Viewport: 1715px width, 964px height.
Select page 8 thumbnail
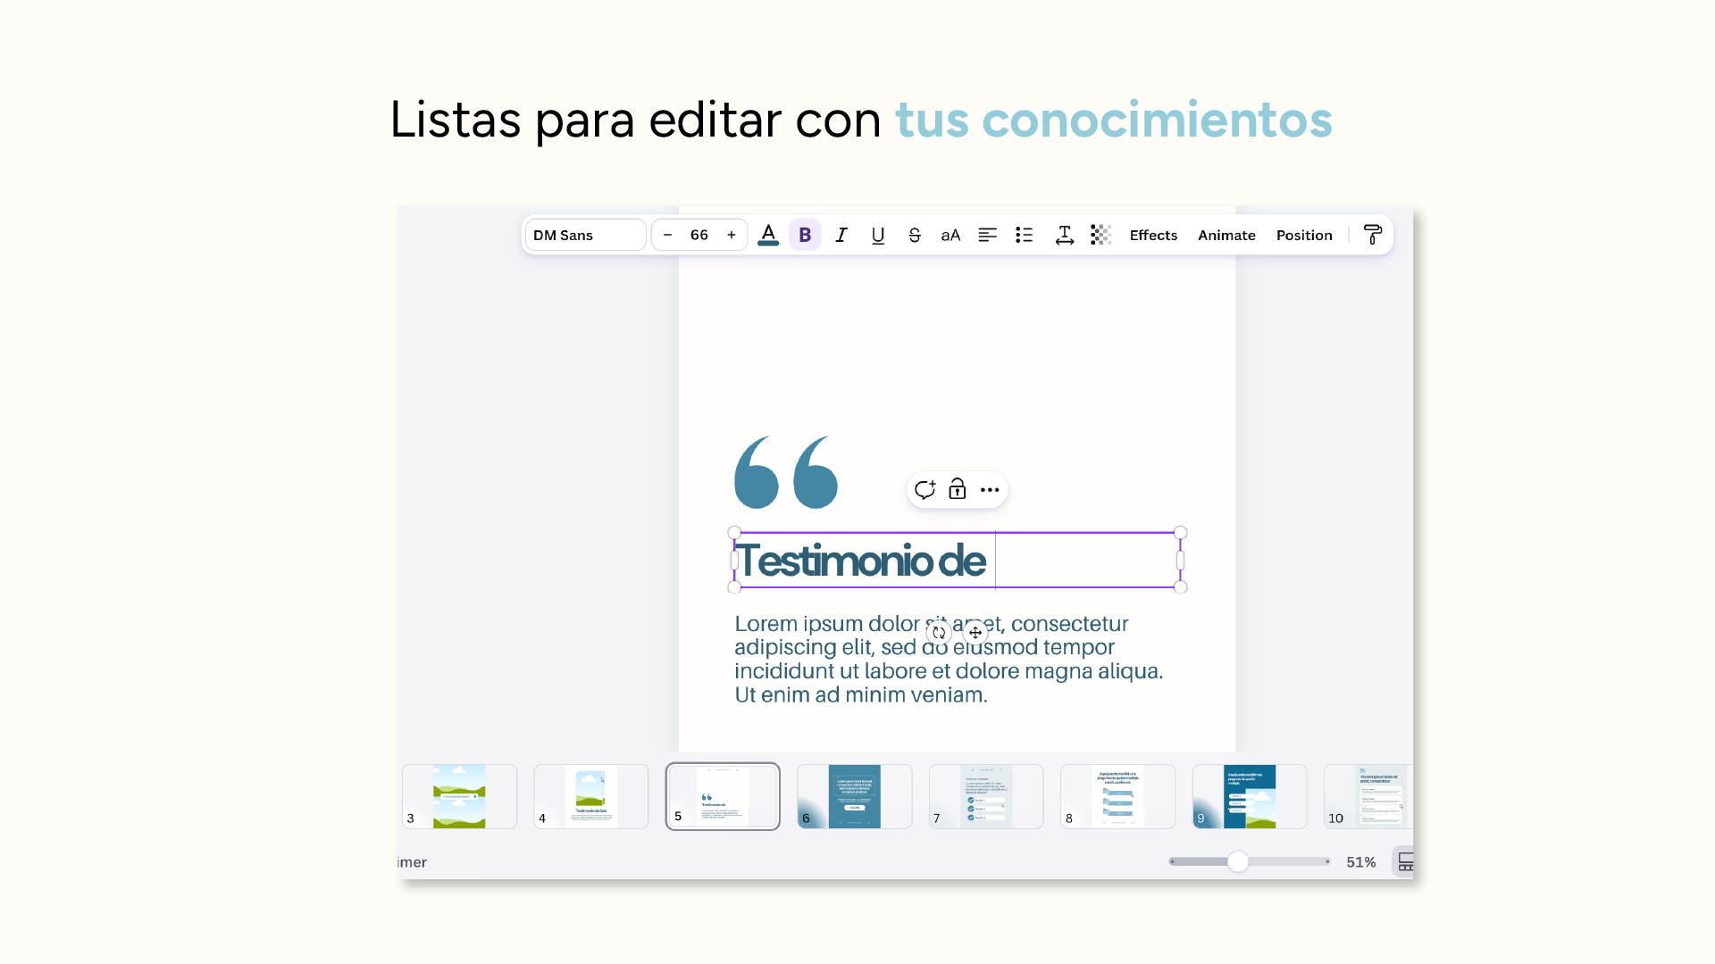click(x=1117, y=796)
